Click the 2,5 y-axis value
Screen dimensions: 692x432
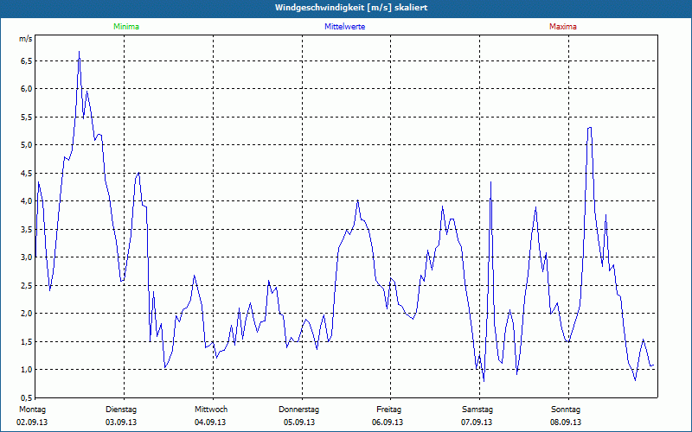click(27, 286)
